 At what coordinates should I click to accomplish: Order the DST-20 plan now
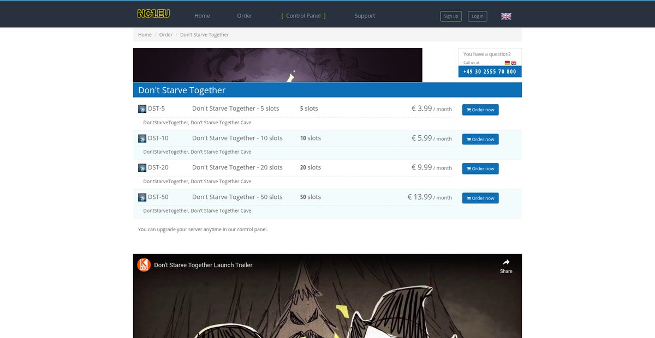(480, 168)
